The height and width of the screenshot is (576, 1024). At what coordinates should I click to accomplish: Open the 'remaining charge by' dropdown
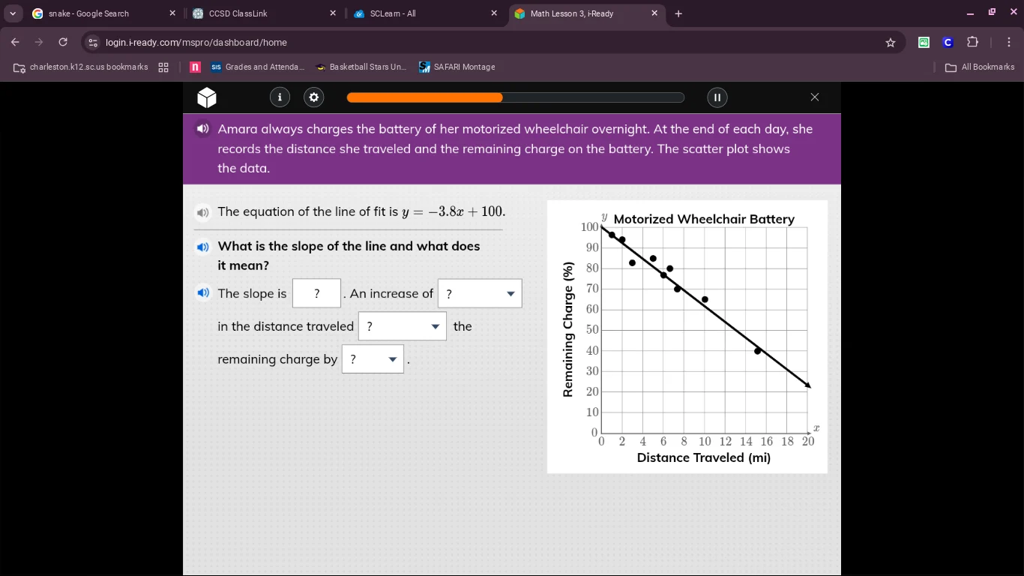(x=373, y=359)
